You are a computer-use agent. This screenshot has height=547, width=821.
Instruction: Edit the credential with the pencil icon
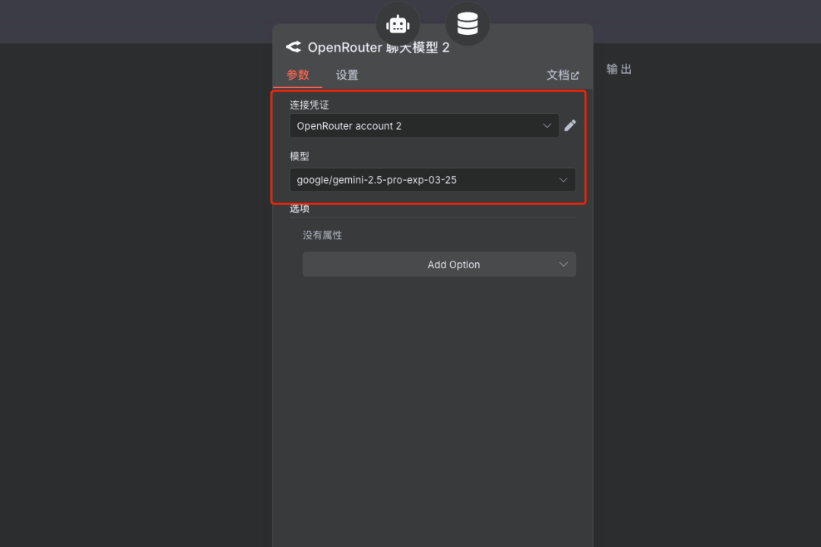(x=570, y=125)
